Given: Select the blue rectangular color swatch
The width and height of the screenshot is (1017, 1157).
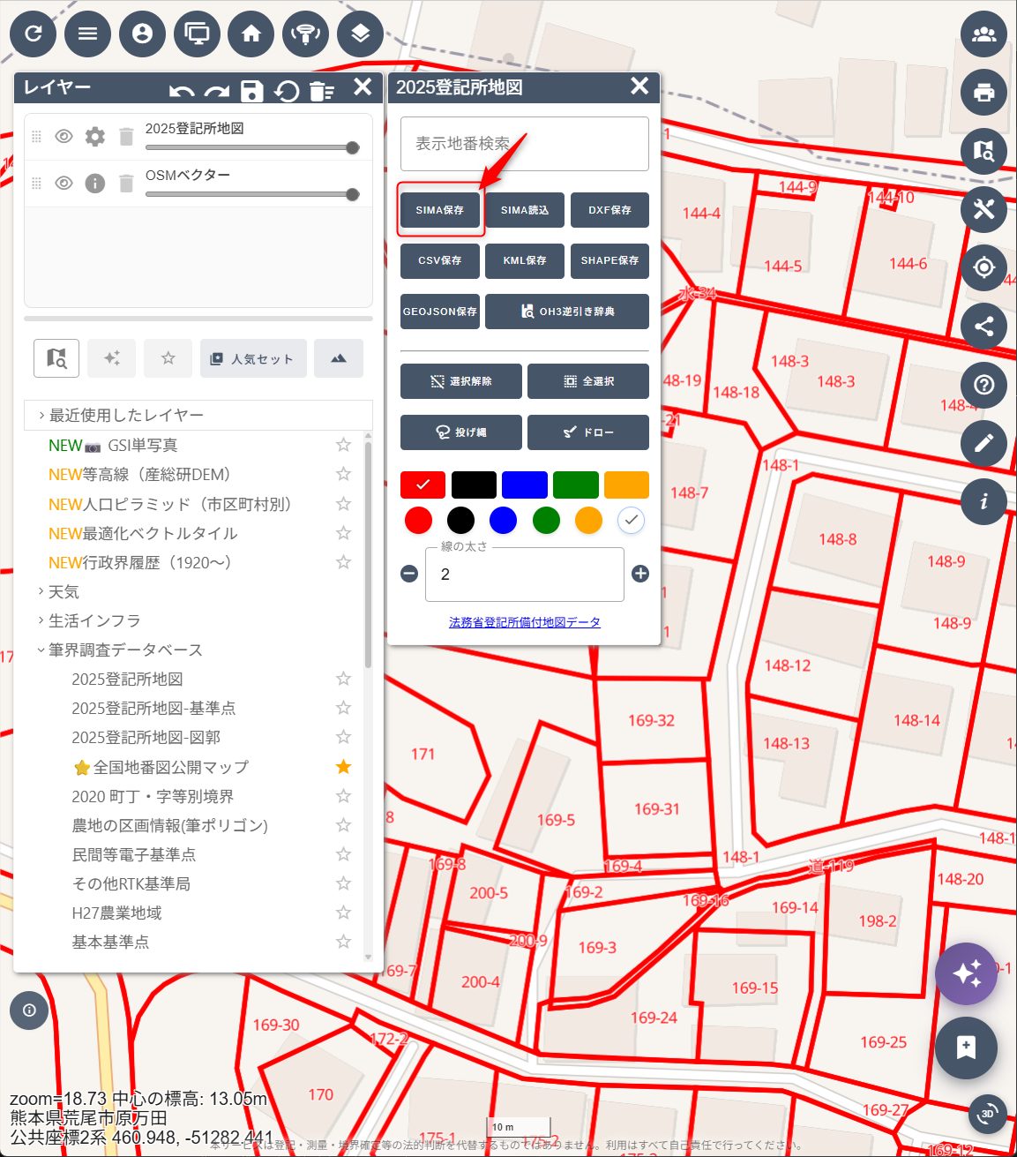Looking at the screenshot, I should [525, 485].
